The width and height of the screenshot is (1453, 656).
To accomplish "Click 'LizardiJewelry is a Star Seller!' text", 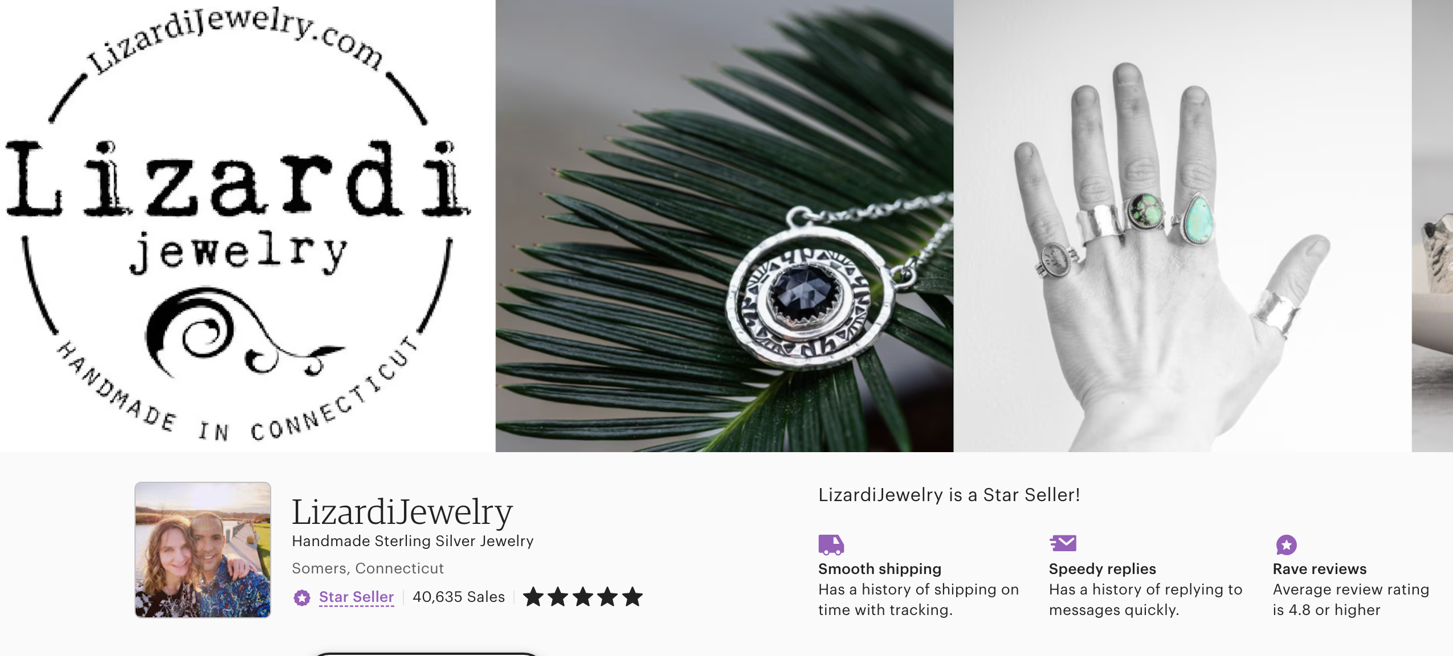I will tap(949, 495).
